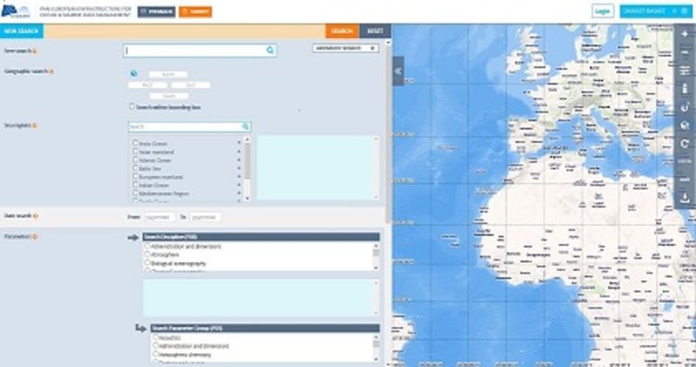Image resolution: width=696 pixels, height=367 pixels.
Task: Open the map layers settings sliders icon
Action: click(x=685, y=71)
